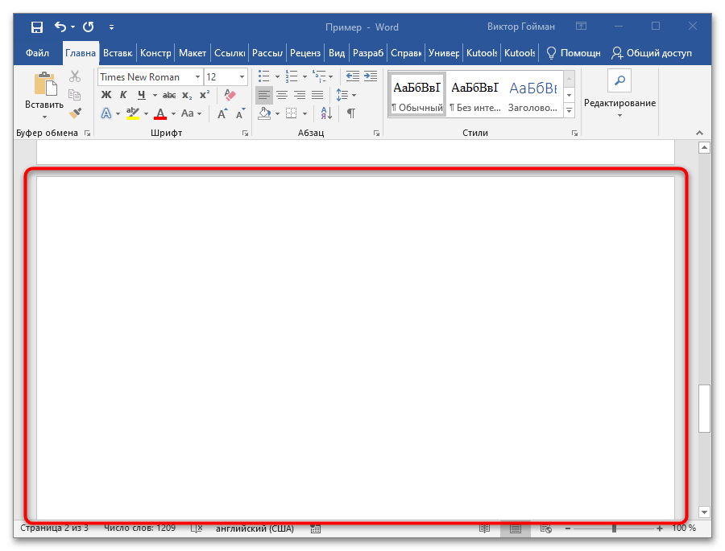Apply the Обычный style
Viewport: 725px width, 551px height.
click(x=417, y=95)
